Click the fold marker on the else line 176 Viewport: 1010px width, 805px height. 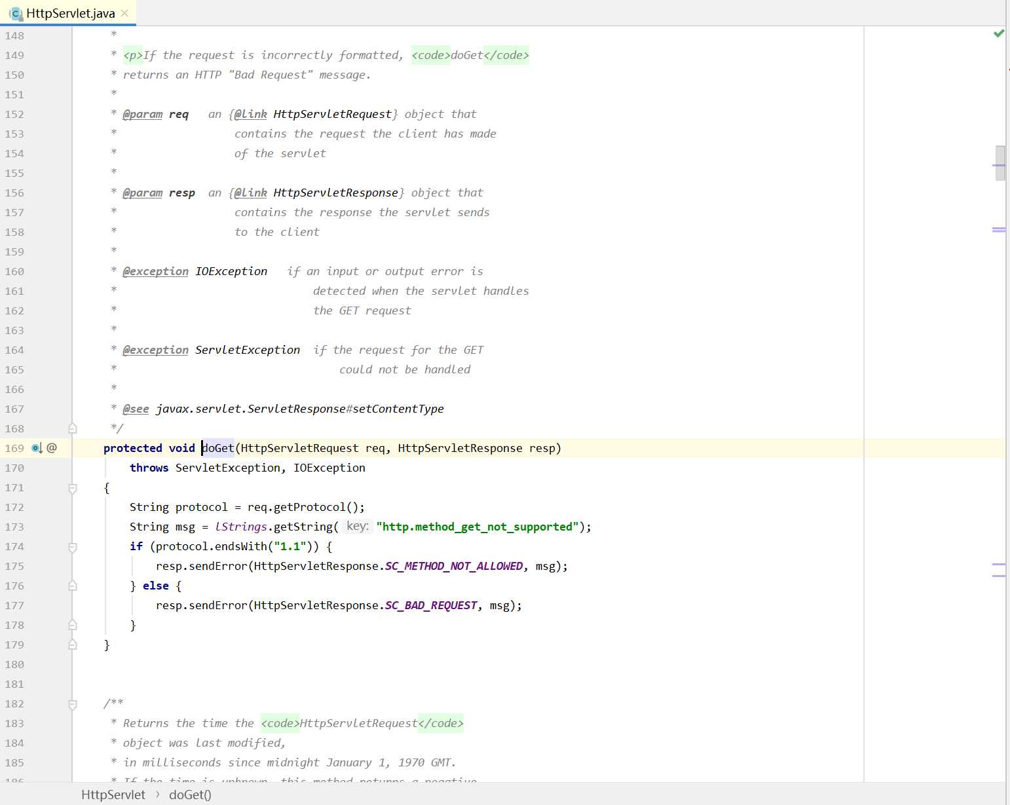click(x=73, y=586)
